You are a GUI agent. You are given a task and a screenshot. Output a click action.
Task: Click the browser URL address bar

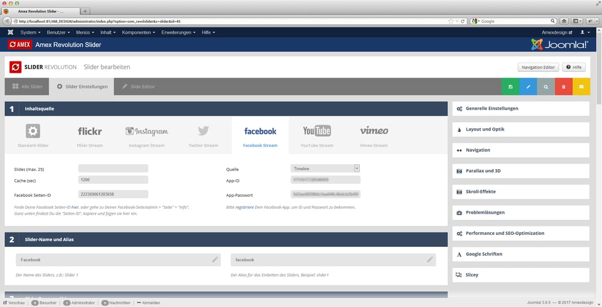(231, 21)
